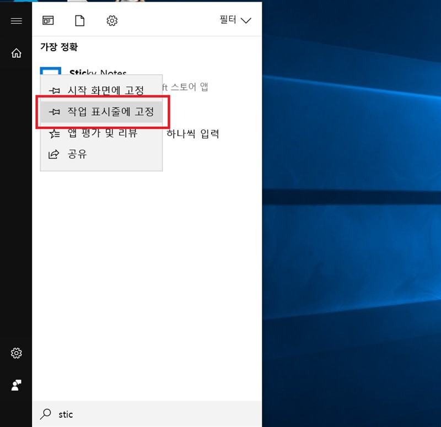Screen dimensions: 441x427
Task: Focus the search box containing 'stic'
Action: tap(154, 414)
